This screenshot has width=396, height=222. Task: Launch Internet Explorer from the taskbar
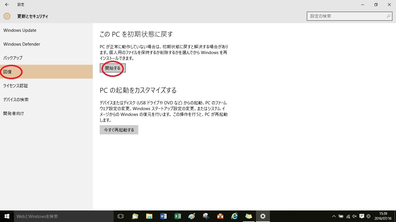tap(234, 216)
